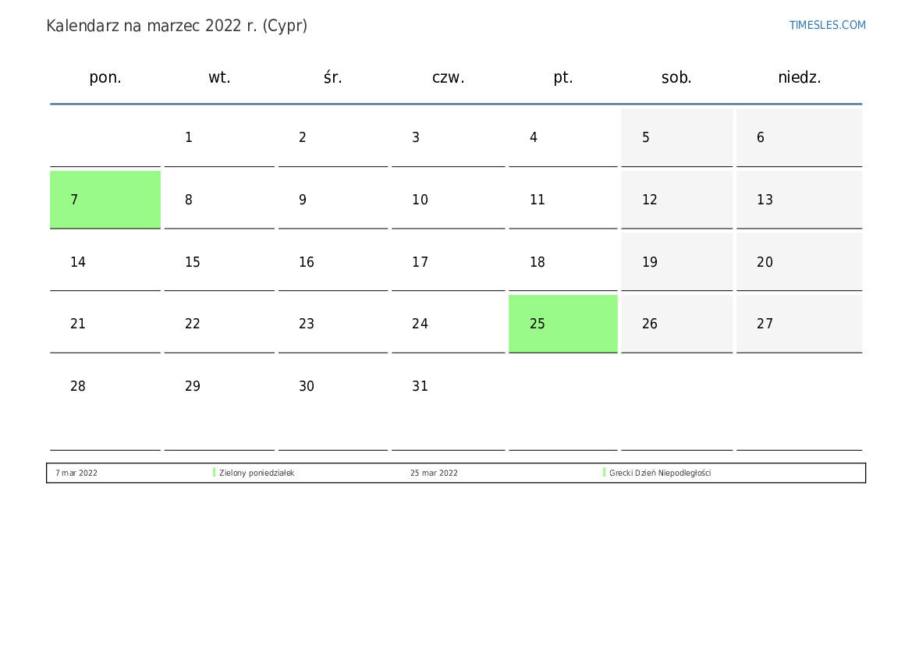Open the TIMESLES.COM link
The width and height of the screenshot is (912, 645).
click(x=827, y=25)
